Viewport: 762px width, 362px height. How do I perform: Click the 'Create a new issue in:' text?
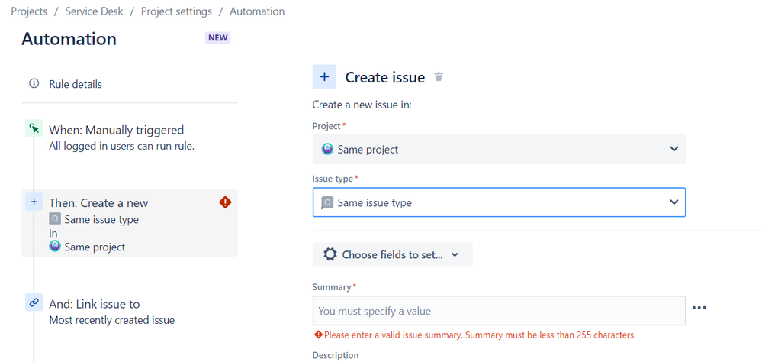tap(362, 105)
